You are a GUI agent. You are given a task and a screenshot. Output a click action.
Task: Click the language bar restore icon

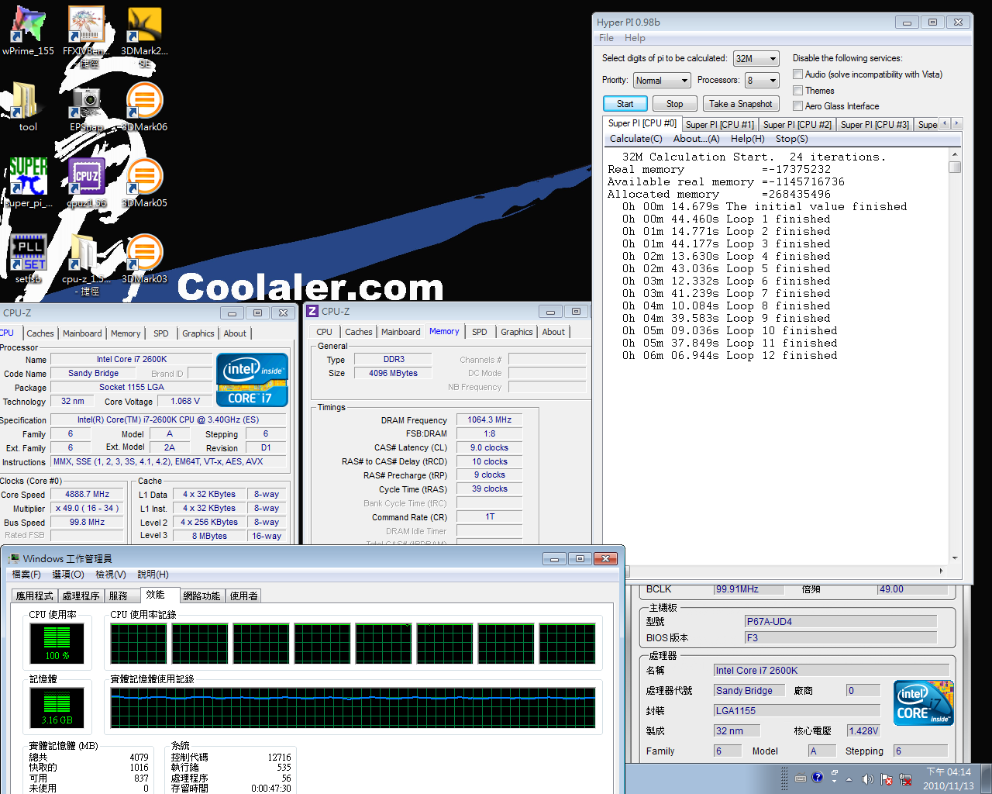tap(834, 773)
